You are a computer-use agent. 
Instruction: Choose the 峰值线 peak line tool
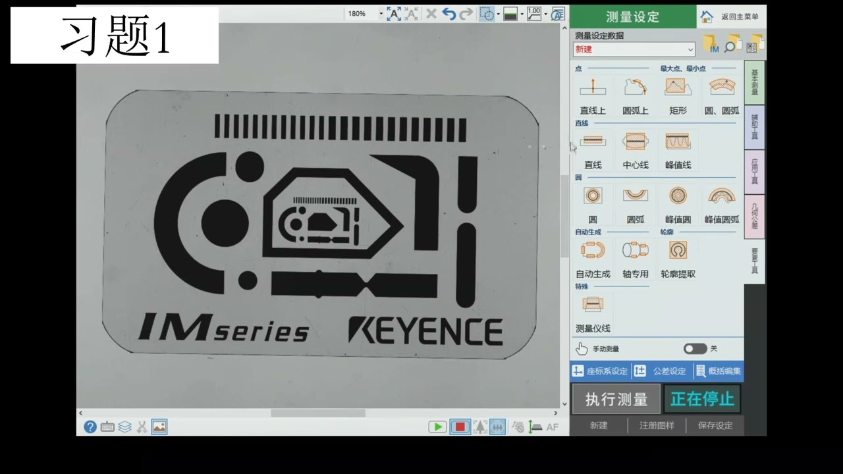(678, 149)
